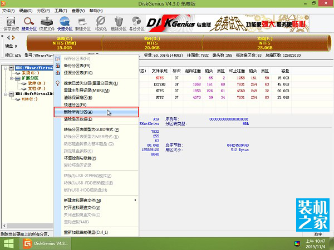Image resolution: width=334 pixels, height=250 pixels.
Task: Click the search-lost-partition bulb icon
Action: click(57, 83)
